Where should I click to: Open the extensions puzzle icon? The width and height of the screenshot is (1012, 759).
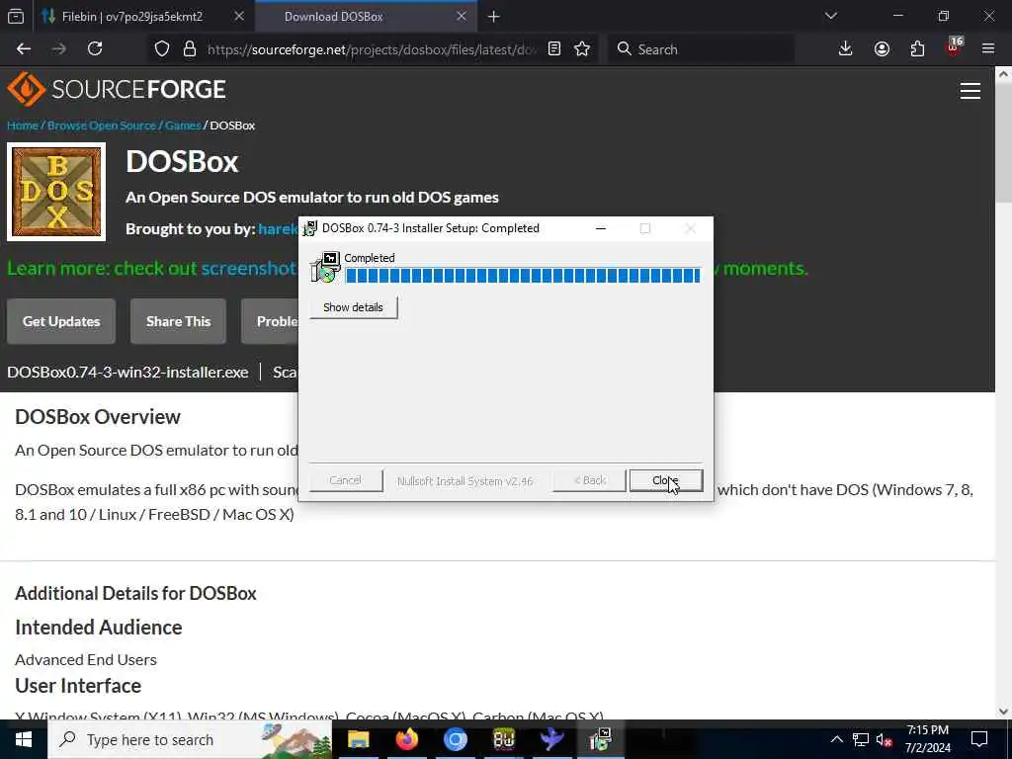[917, 49]
